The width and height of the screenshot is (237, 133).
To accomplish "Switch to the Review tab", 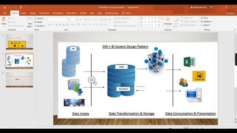I will [83, 13].
